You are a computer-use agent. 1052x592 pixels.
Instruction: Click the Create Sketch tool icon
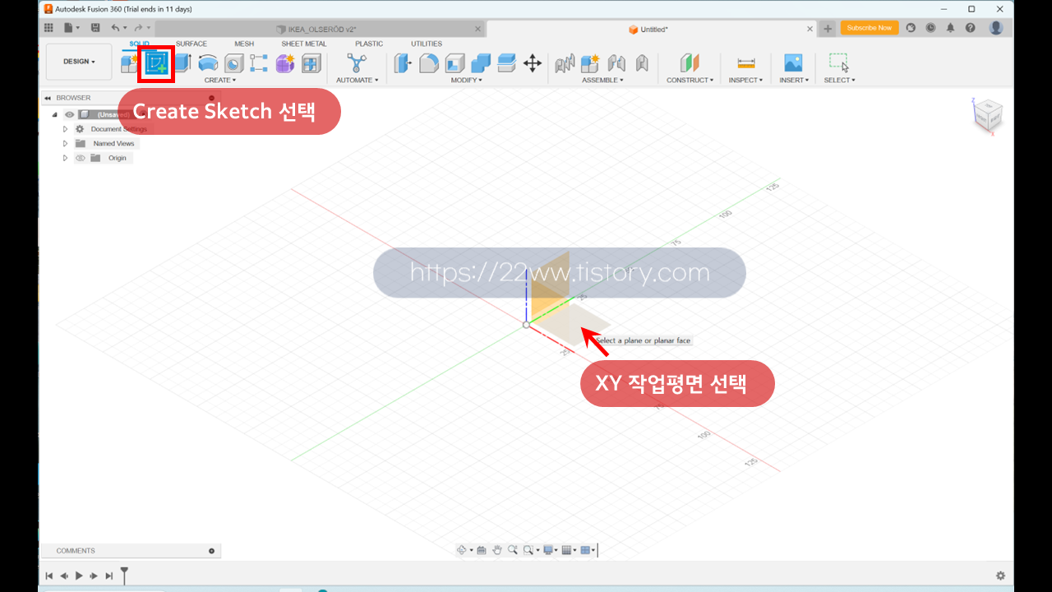point(156,63)
